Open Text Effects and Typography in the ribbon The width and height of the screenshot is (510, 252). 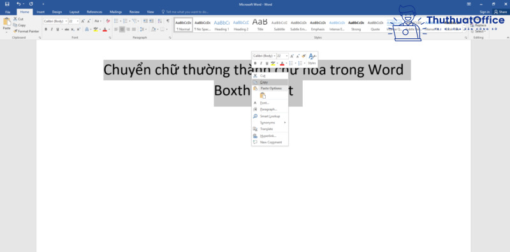coord(87,29)
